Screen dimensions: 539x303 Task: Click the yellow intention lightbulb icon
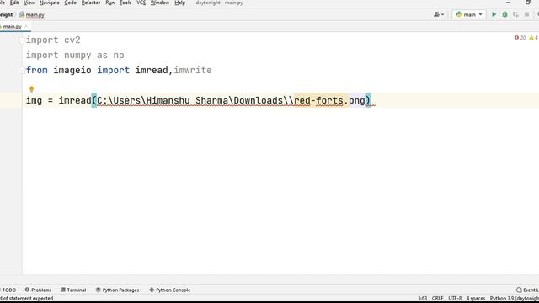click(x=32, y=89)
